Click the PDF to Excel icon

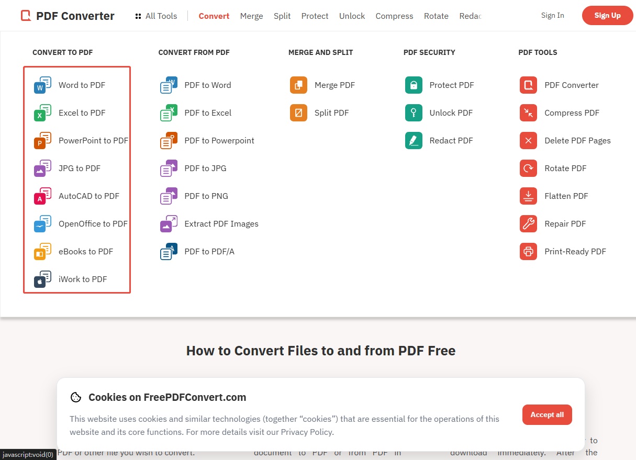(169, 113)
